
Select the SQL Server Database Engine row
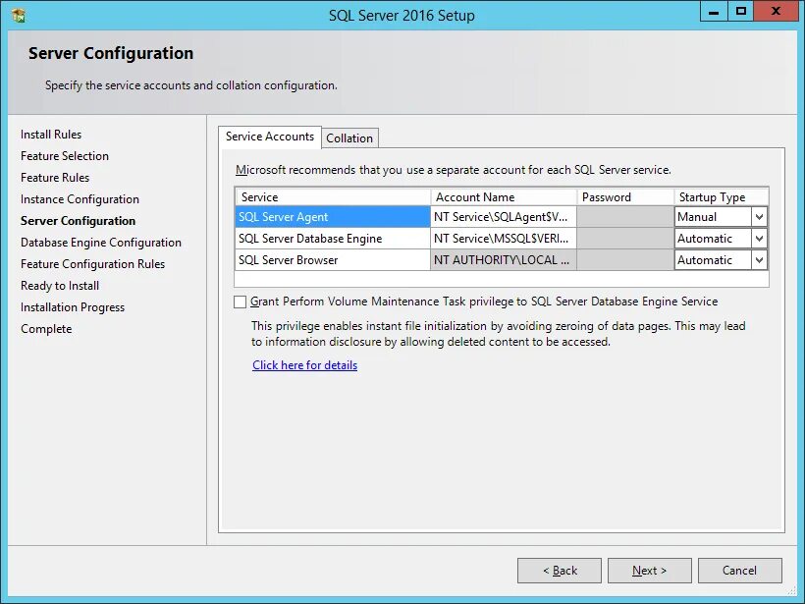coord(333,239)
